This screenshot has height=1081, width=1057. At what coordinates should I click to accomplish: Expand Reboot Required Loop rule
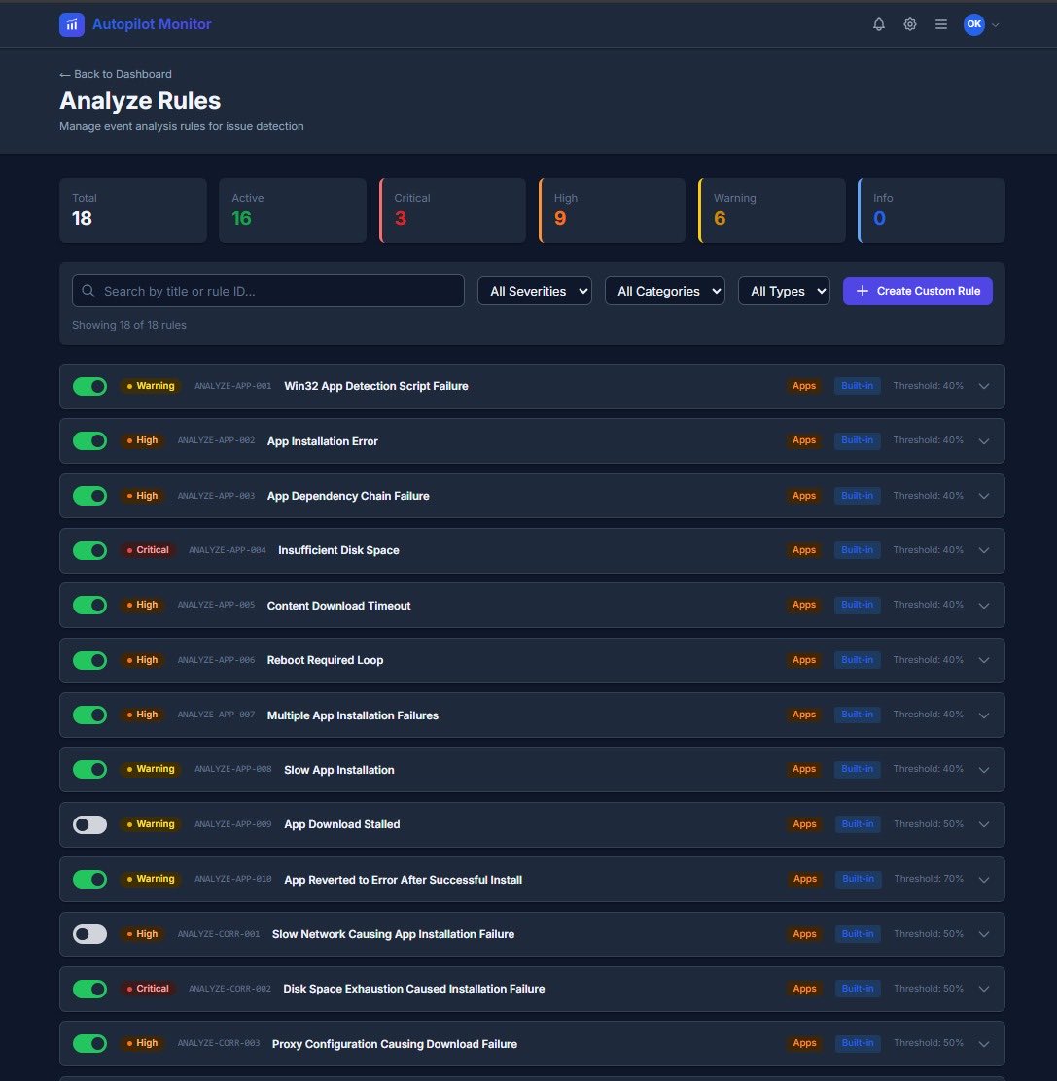[x=984, y=660]
